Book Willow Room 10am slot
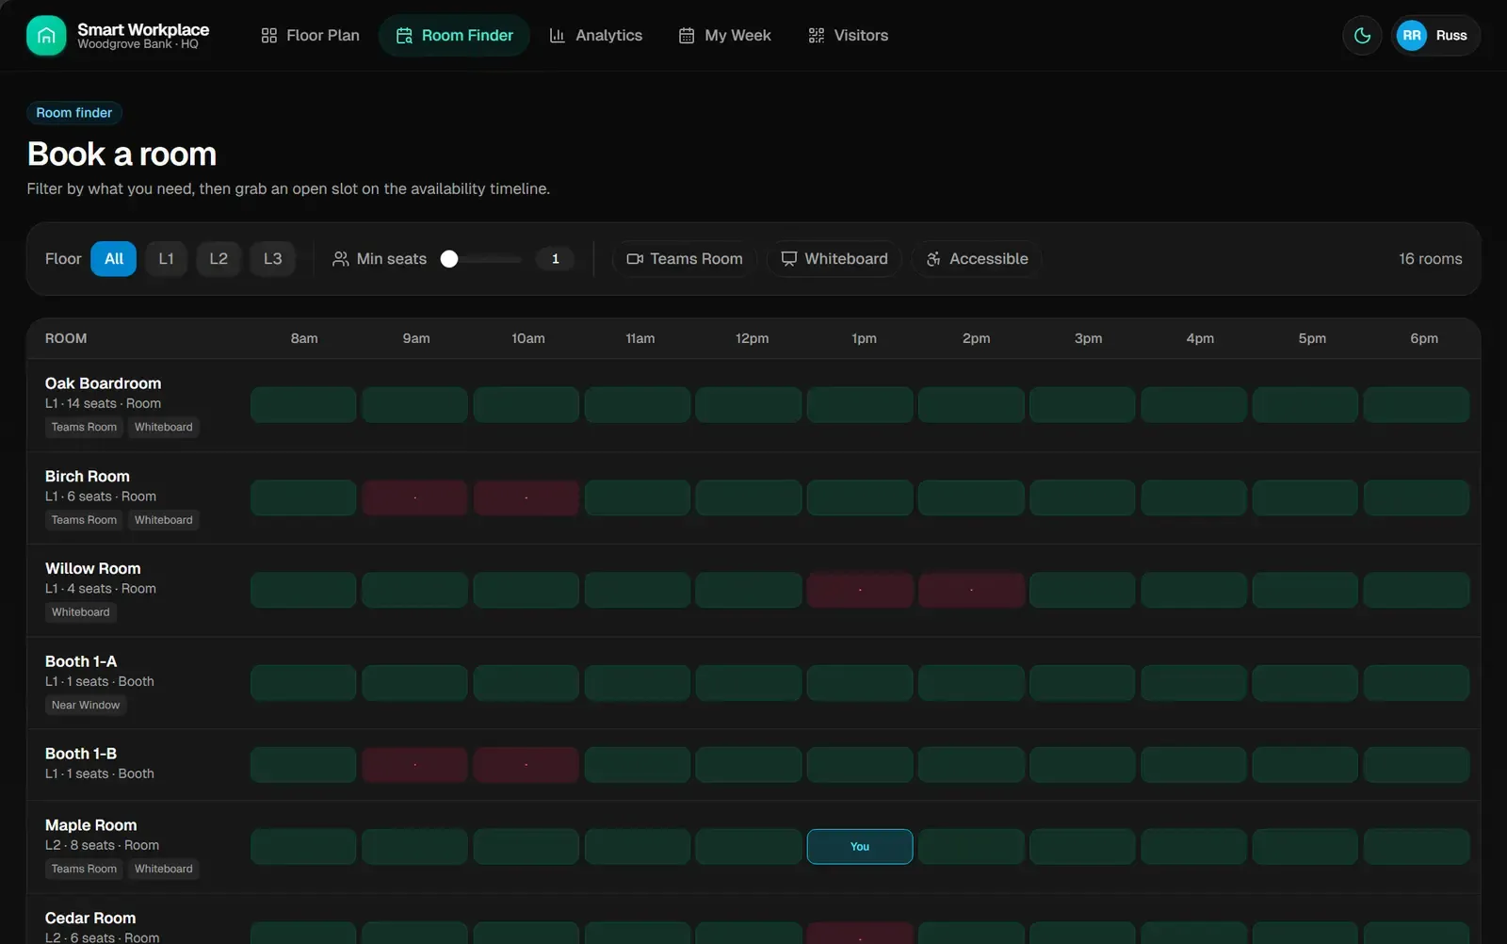This screenshot has width=1507, height=944. 527,591
